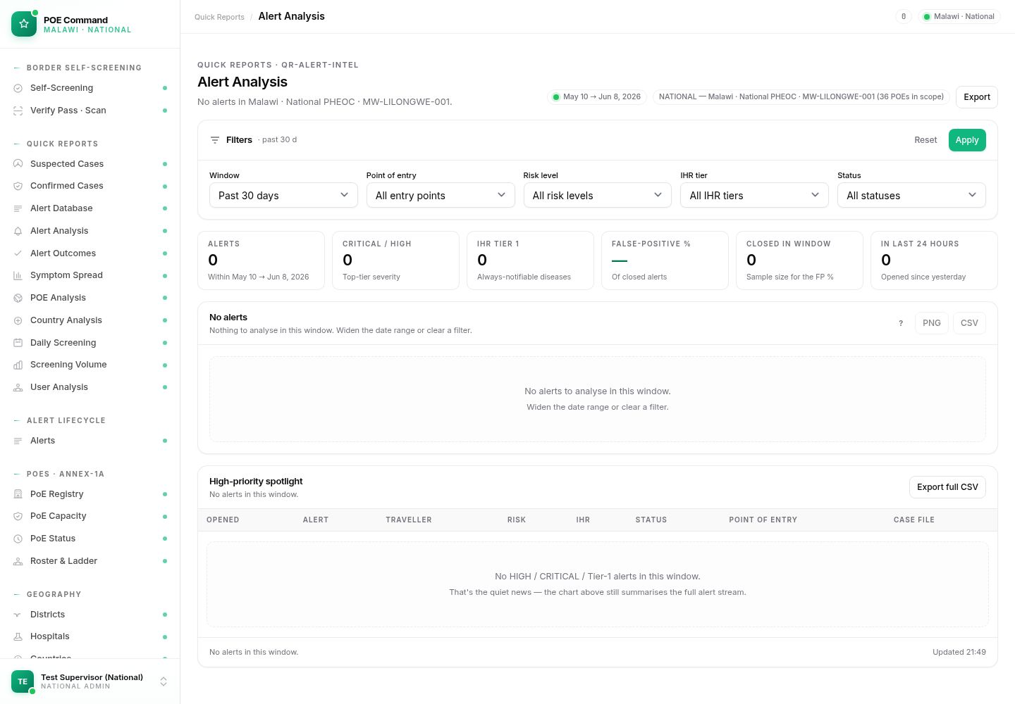The width and height of the screenshot is (1015, 704).
Task: Click the question mark help icon
Action: [901, 323]
